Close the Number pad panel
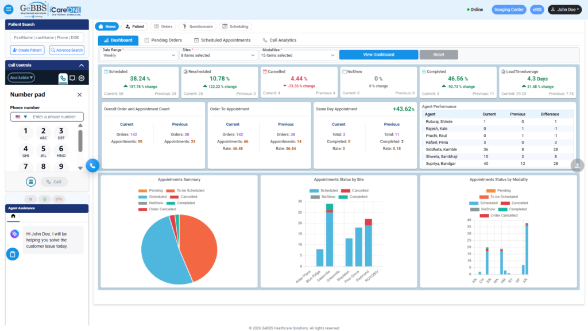 click(79, 95)
